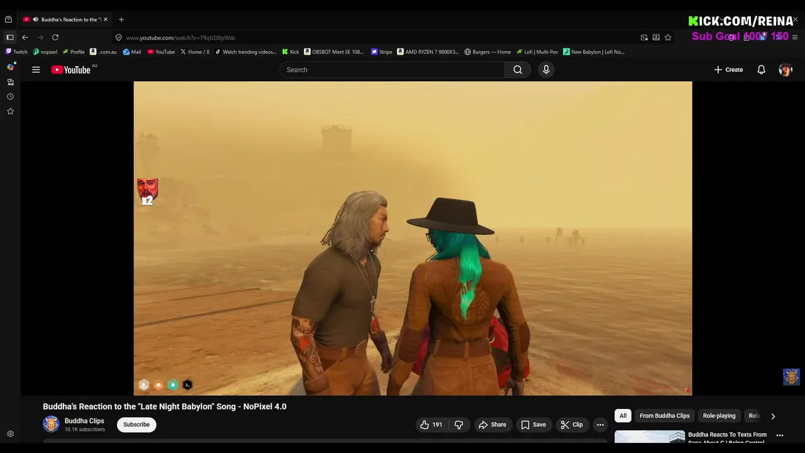Open the sidebar Copilot colorful icon
The image size is (805, 453).
pyautogui.click(x=11, y=66)
